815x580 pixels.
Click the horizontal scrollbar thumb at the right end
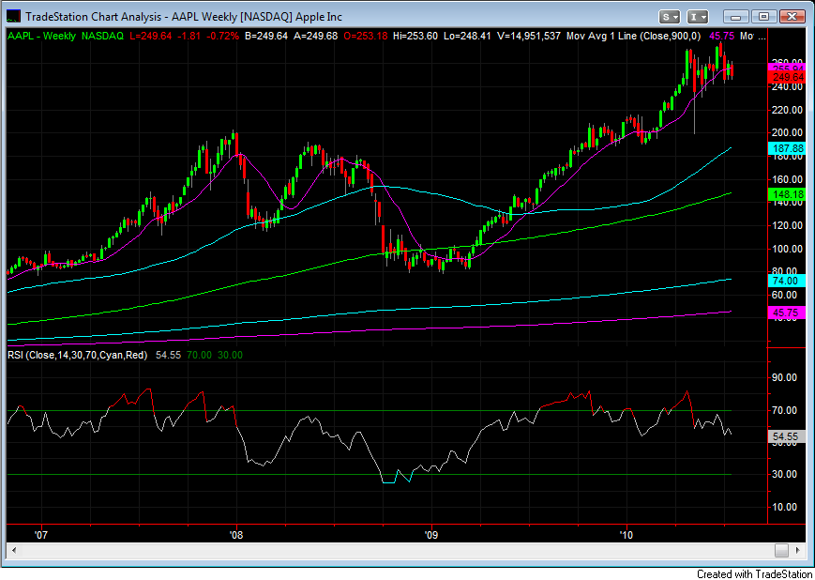[x=781, y=550]
